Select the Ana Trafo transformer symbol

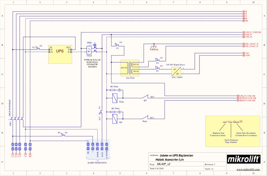(130, 68)
